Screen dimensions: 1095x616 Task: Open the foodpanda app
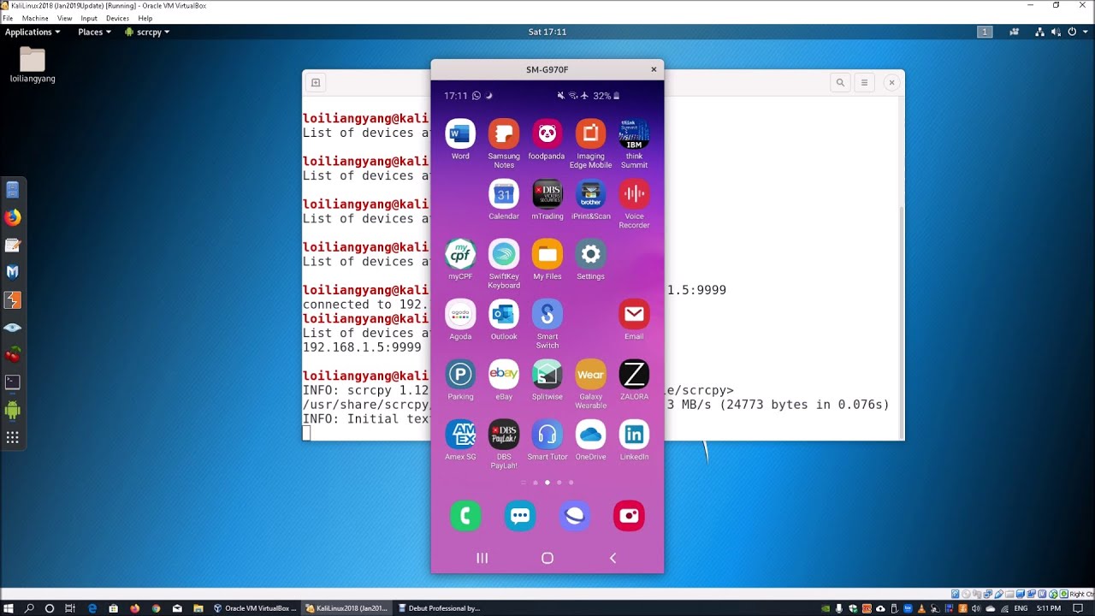[547, 134]
